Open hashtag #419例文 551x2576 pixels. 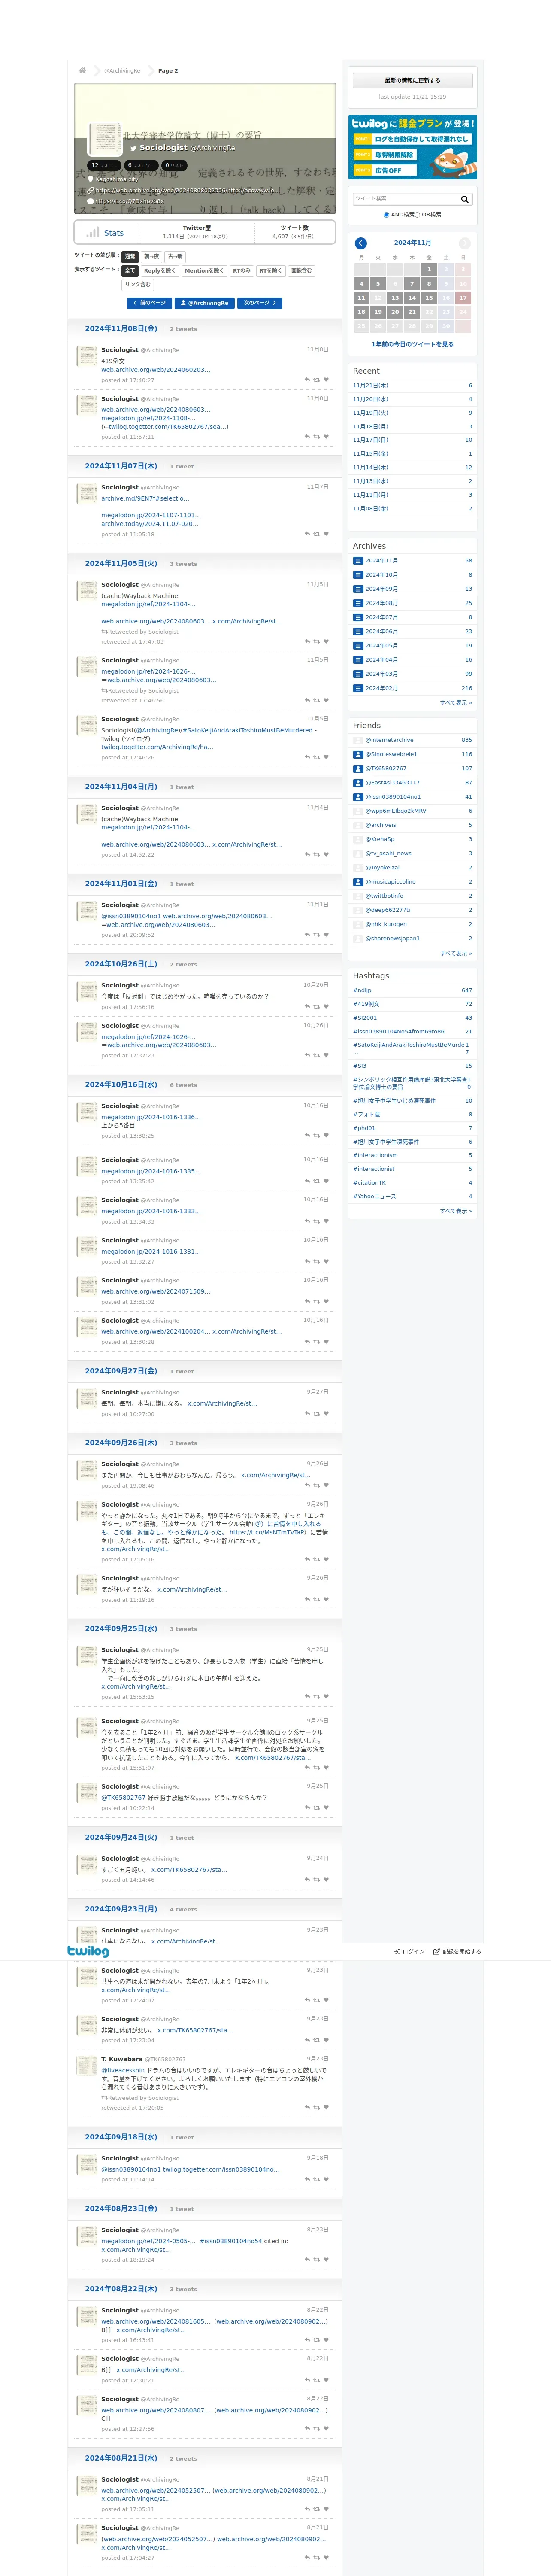pyautogui.click(x=366, y=1004)
